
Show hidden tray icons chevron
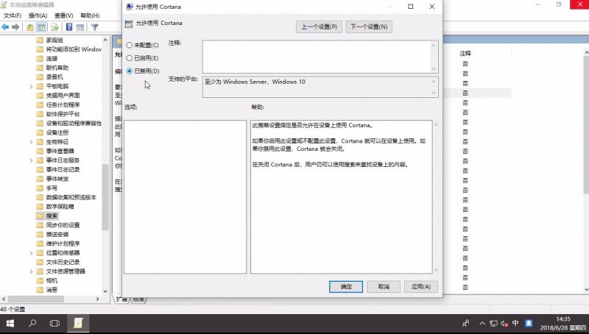coord(482,323)
